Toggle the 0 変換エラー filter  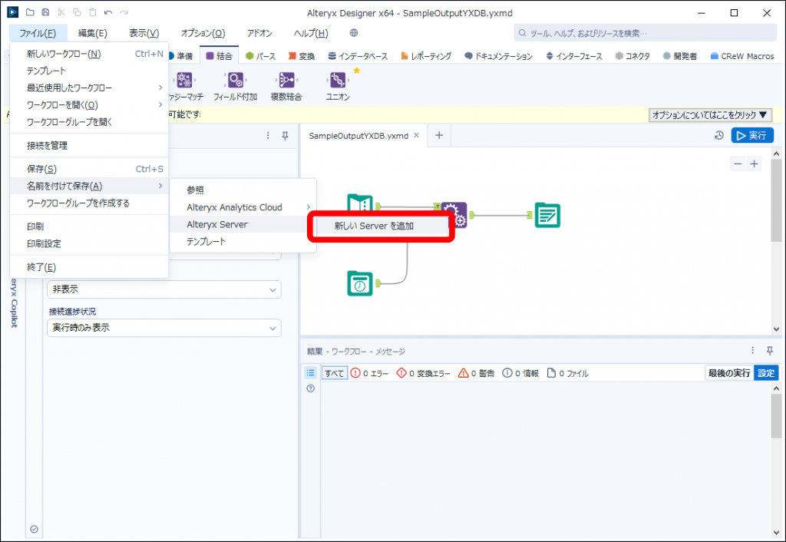tap(423, 373)
